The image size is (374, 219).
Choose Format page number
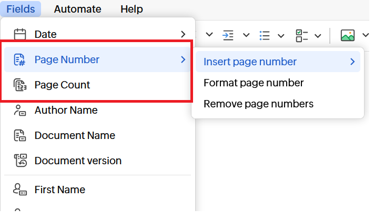[254, 83]
